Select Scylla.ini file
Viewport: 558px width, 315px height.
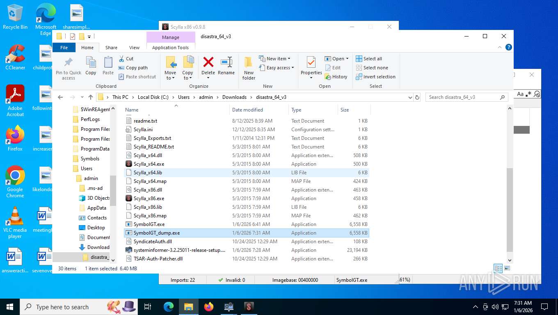143,130
